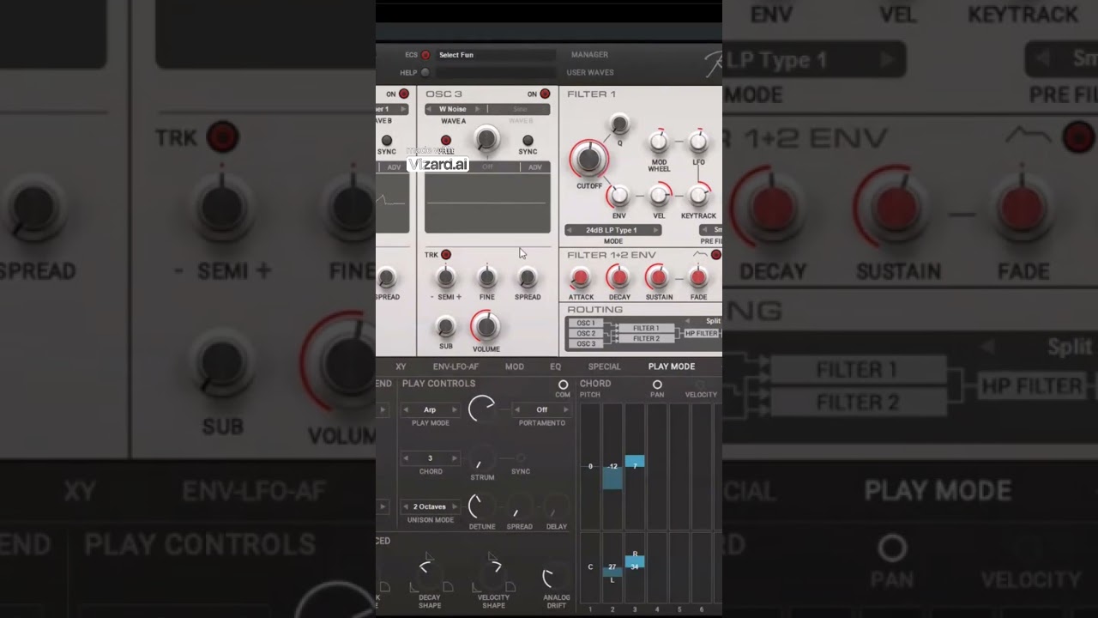Click the unison DETUNE knob
This screenshot has height=618, width=1098.
(482, 506)
